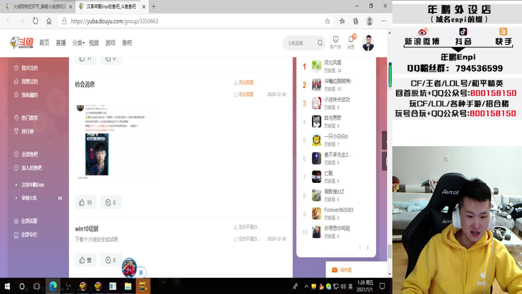
Task: Open 小迷妹会武功 in ranking list
Action: click(337, 99)
